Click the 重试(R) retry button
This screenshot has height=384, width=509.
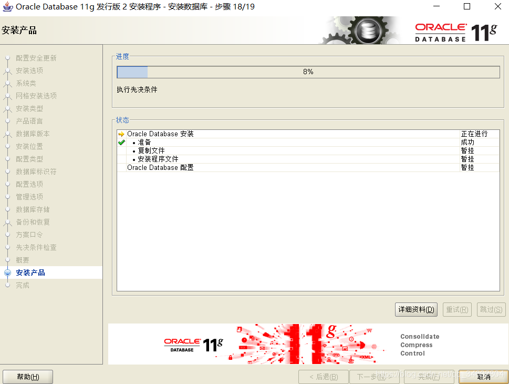pos(457,309)
